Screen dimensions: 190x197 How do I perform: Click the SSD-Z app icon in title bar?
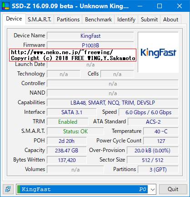[6, 6]
